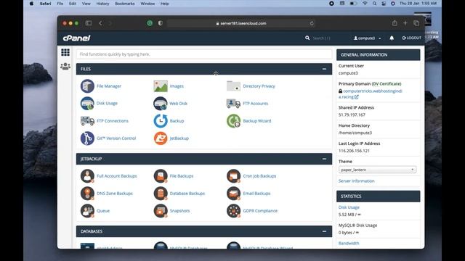Click the Safari address bar
Screen dimensions: 465x261
point(240,23)
